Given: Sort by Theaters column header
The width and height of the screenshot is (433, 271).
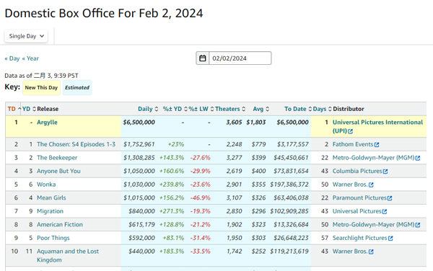Looking at the screenshot, I should pos(230,109).
